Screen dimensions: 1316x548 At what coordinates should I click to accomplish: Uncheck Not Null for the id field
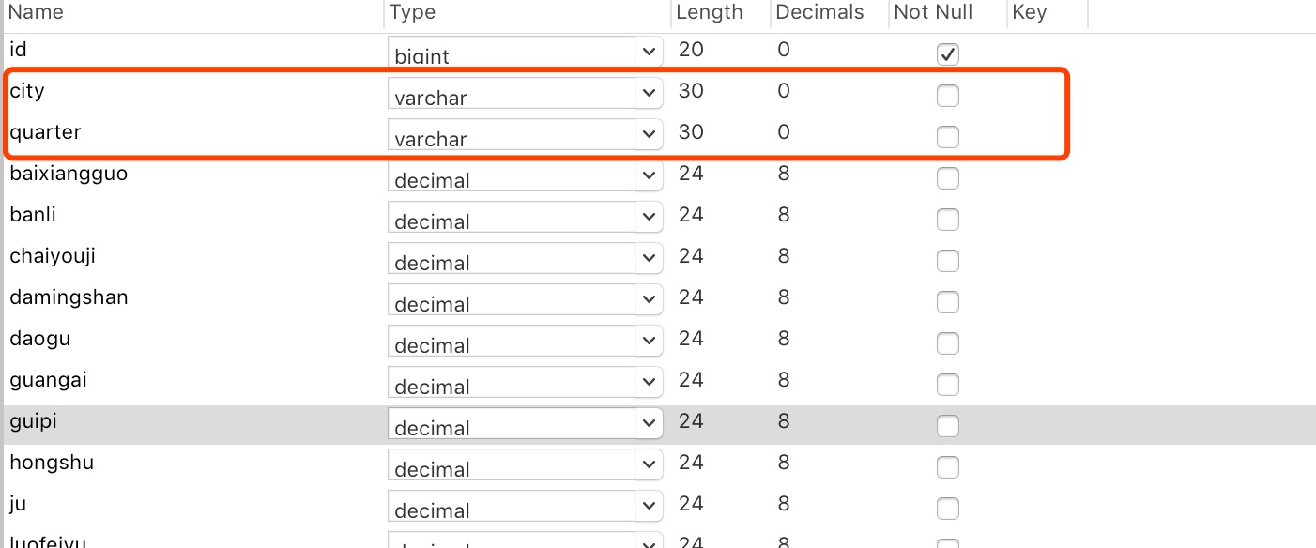948,54
